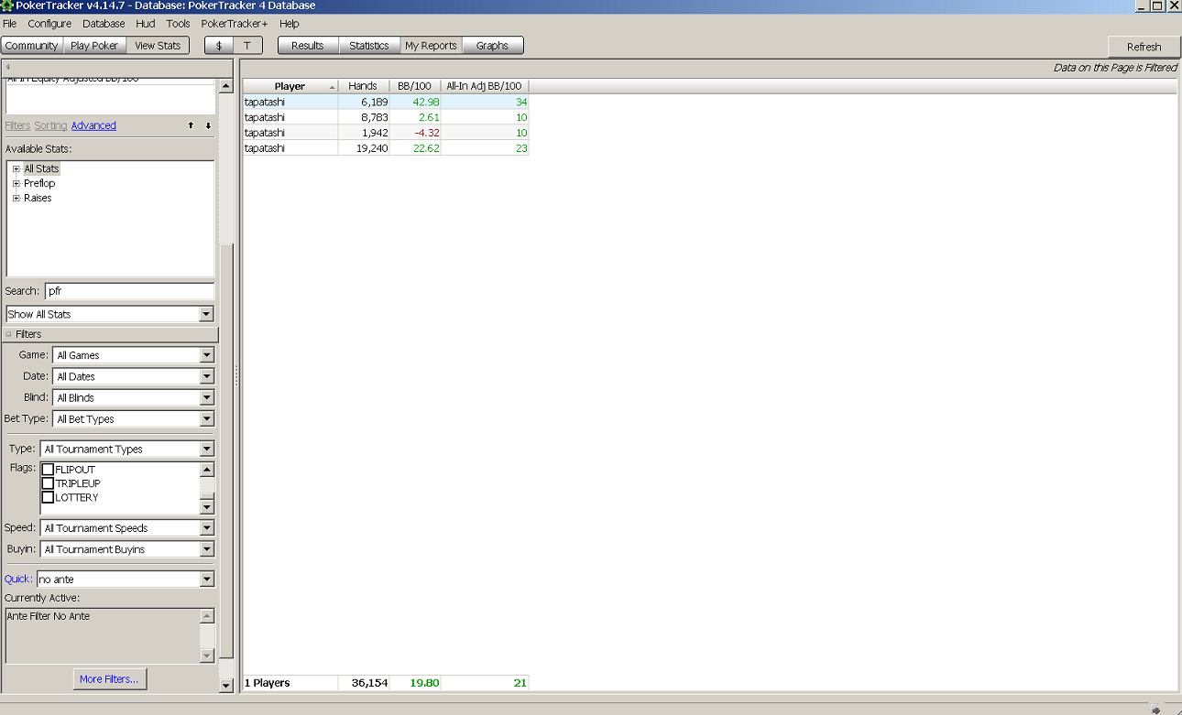1182x715 pixels.
Task: Click the 42.98 BB/100 value
Action: 426,102
